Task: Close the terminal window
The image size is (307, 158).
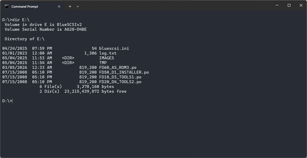Action: click(x=301, y=5)
